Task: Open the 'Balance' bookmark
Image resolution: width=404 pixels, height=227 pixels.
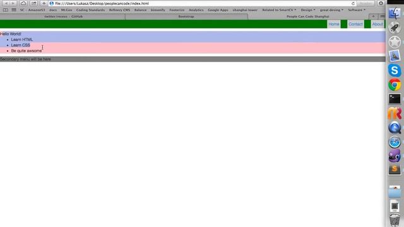Action: tap(140, 10)
